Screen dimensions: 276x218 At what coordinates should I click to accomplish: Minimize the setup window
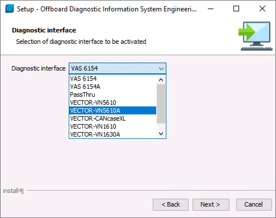(x=210, y=9)
